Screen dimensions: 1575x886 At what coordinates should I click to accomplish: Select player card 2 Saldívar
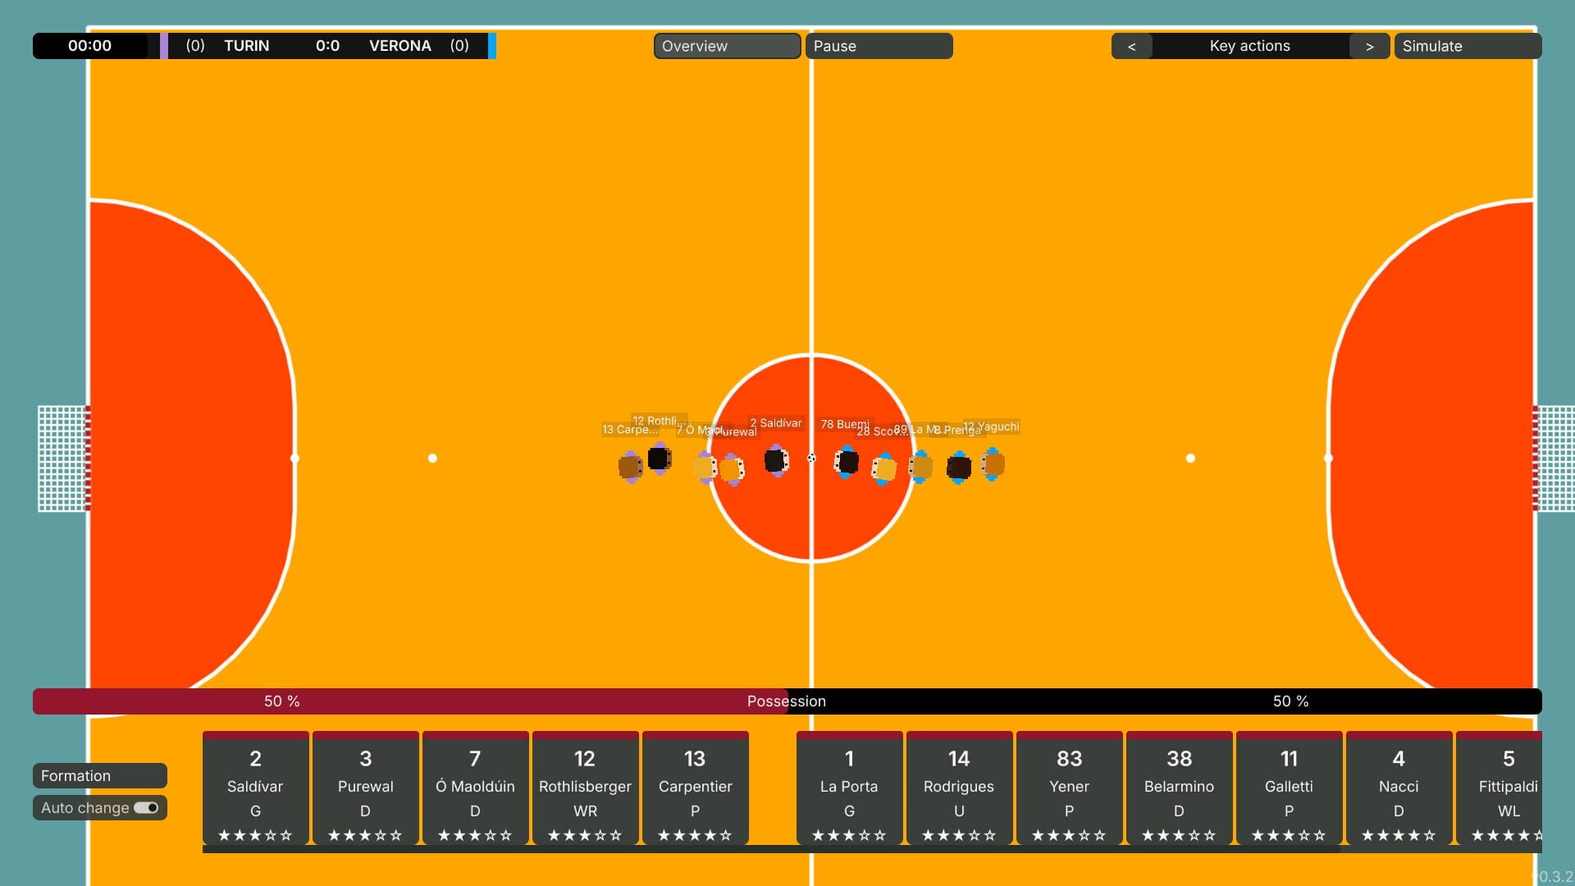254,788
